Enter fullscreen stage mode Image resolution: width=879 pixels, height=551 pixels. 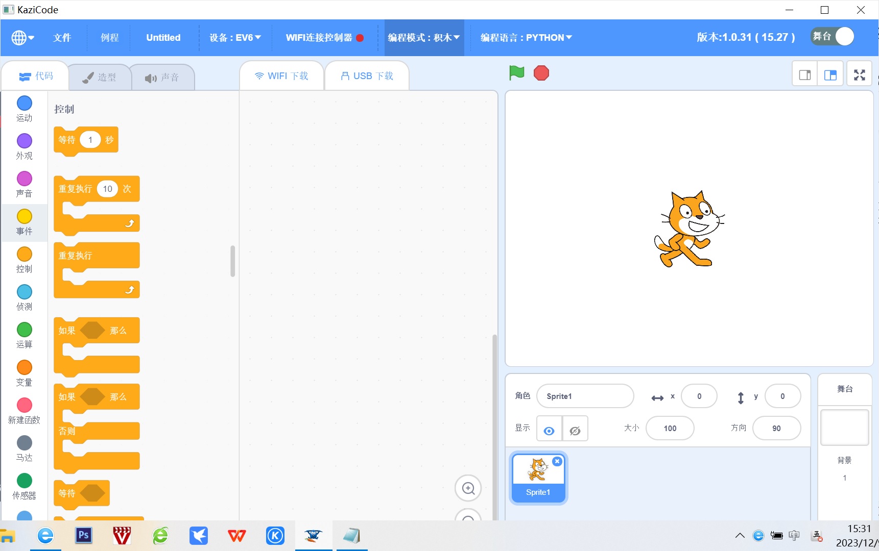[x=860, y=75]
